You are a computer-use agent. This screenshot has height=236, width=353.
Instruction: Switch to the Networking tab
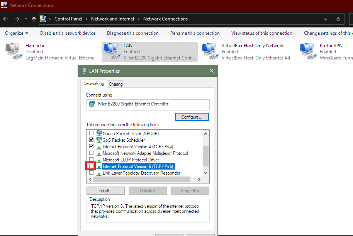coord(93,83)
